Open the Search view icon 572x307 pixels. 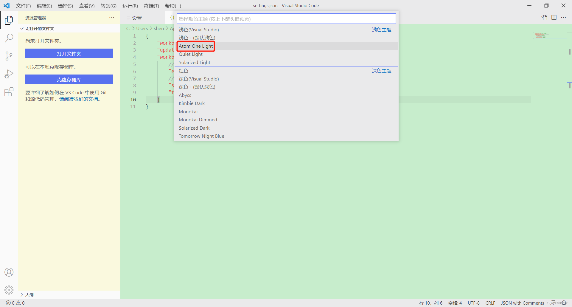[9, 38]
